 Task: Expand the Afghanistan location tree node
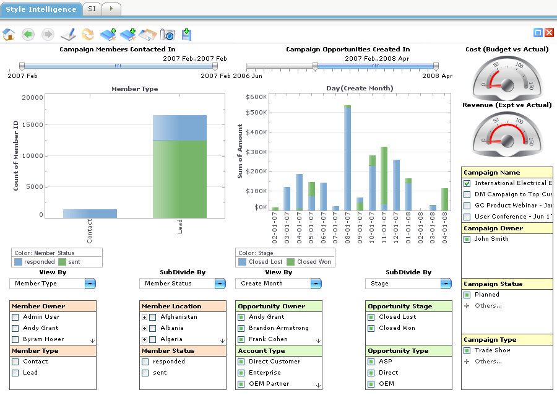[144, 317]
